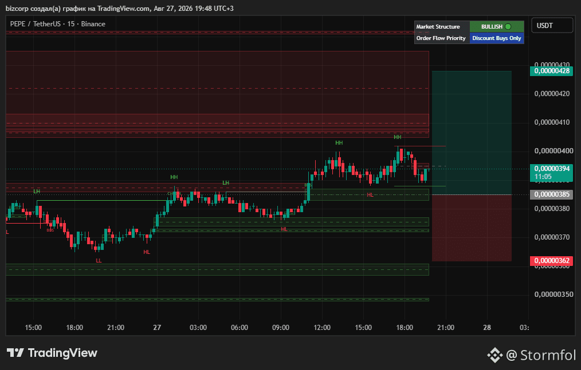The width and height of the screenshot is (581, 370).
Task: Click the 06:00 time axis label
Action: point(240,328)
